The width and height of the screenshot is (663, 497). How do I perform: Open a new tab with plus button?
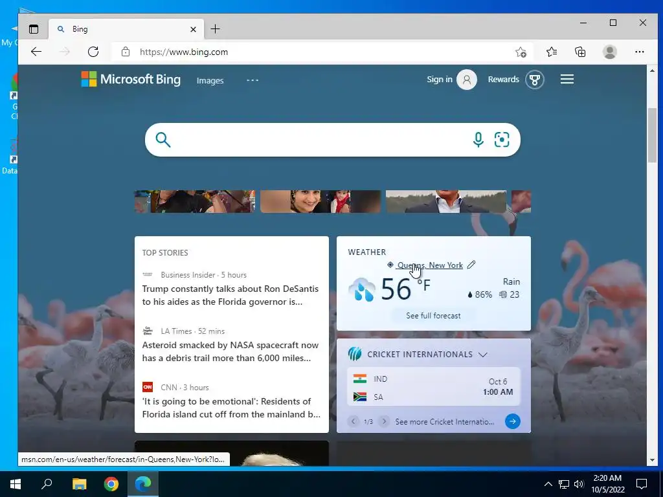click(x=215, y=28)
